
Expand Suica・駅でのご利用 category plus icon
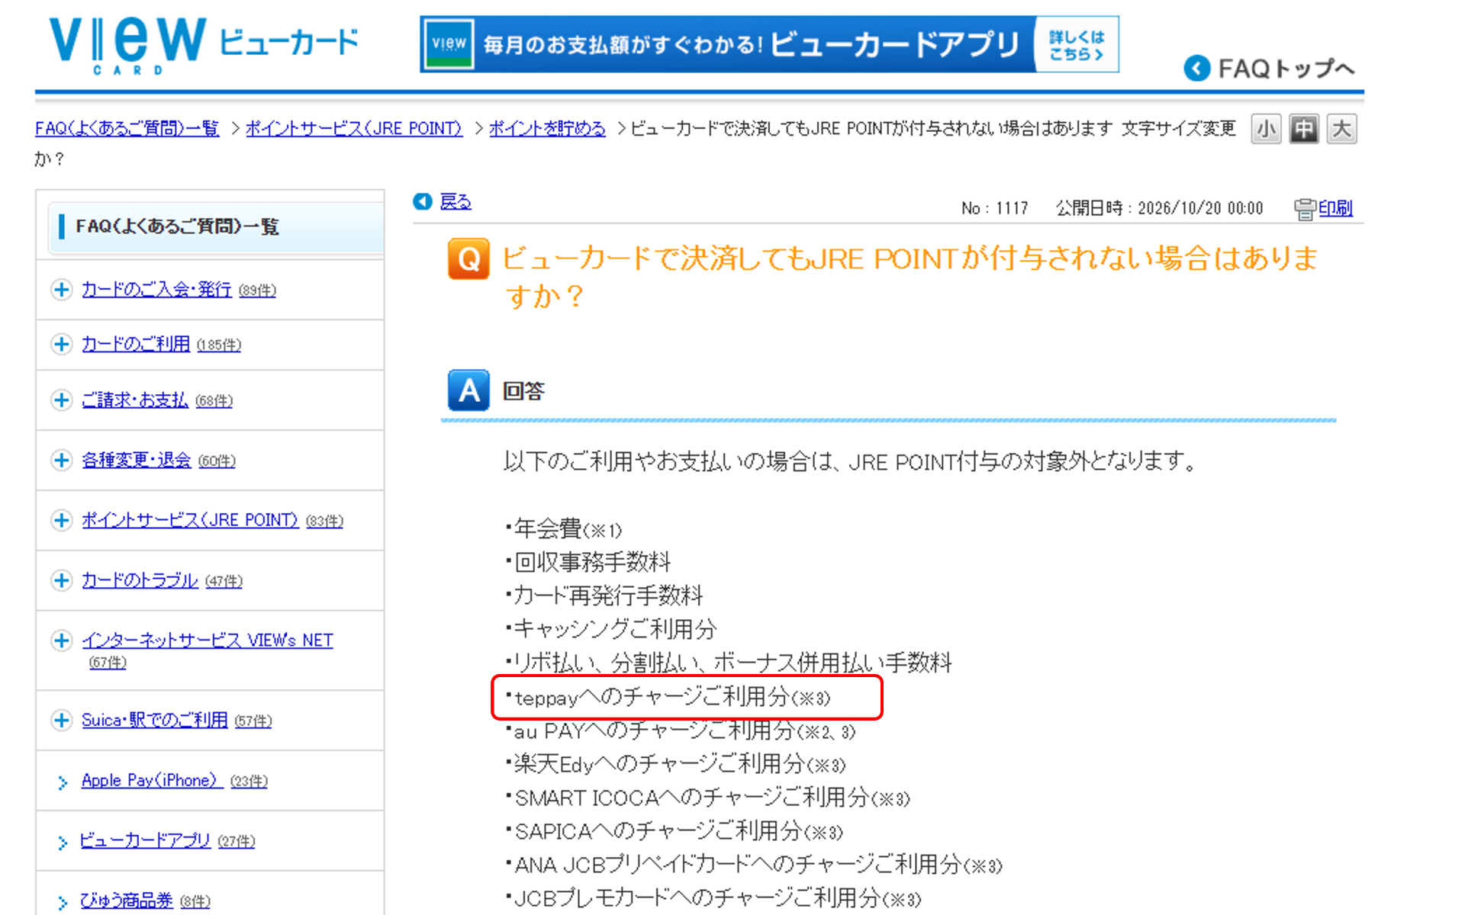[x=62, y=720]
